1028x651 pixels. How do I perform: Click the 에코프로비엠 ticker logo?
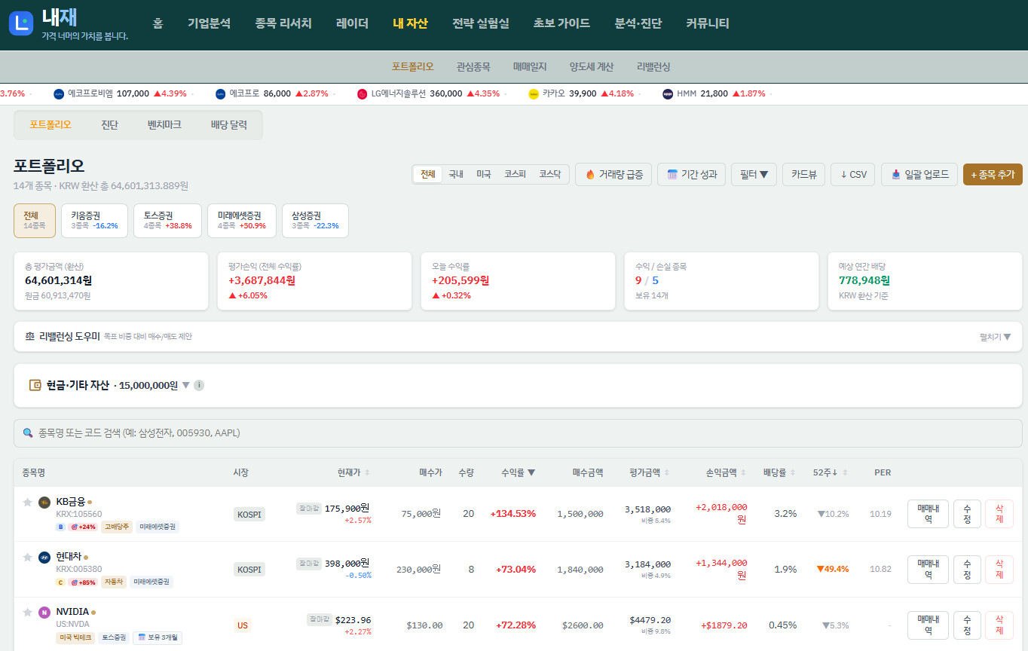(x=59, y=94)
